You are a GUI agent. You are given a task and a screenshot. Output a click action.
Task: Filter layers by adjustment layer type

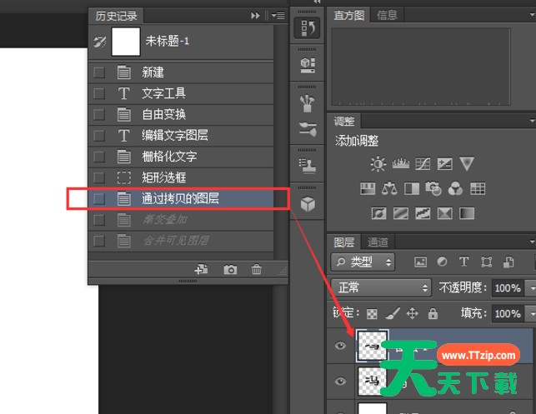(442, 262)
